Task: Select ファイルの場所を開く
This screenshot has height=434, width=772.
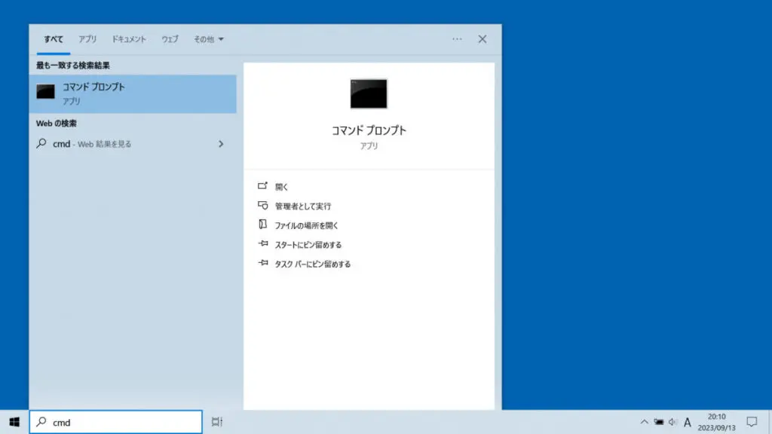Action: [306, 225]
